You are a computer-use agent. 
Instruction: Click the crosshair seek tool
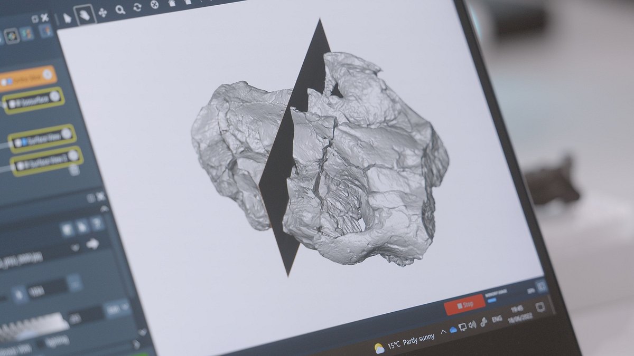(155, 4)
